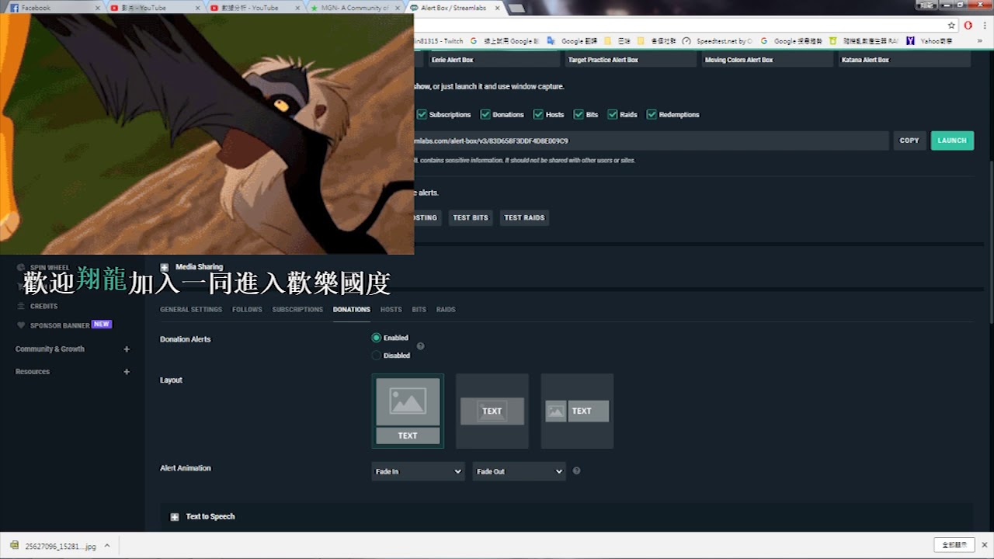Screen dimensions: 994x559
Task: Toggle the Hosts checkbox
Action: pos(538,114)
